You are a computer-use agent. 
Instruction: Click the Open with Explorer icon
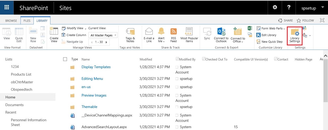[250, 35]
